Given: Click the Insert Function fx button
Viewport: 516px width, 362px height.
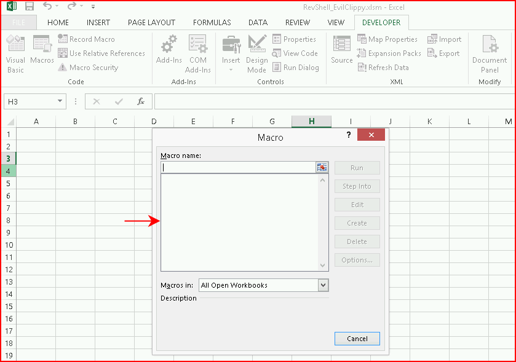Looking at the screenshot, I should pyautogui.click(x=141, y=101).
